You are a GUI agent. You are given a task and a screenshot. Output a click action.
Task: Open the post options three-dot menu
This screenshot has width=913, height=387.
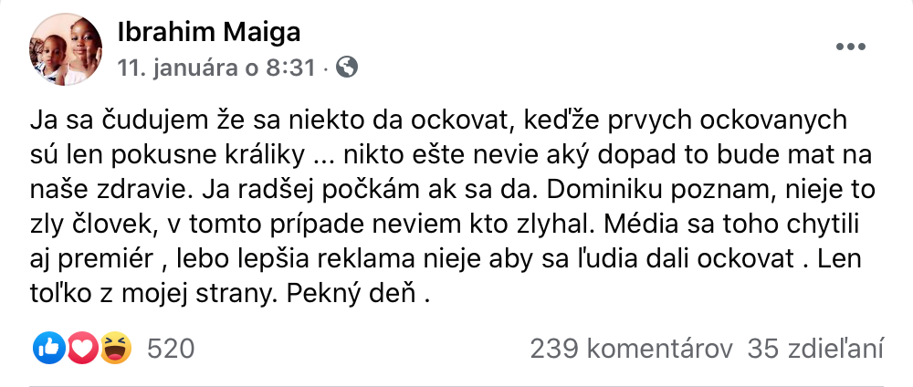point(851,47)
